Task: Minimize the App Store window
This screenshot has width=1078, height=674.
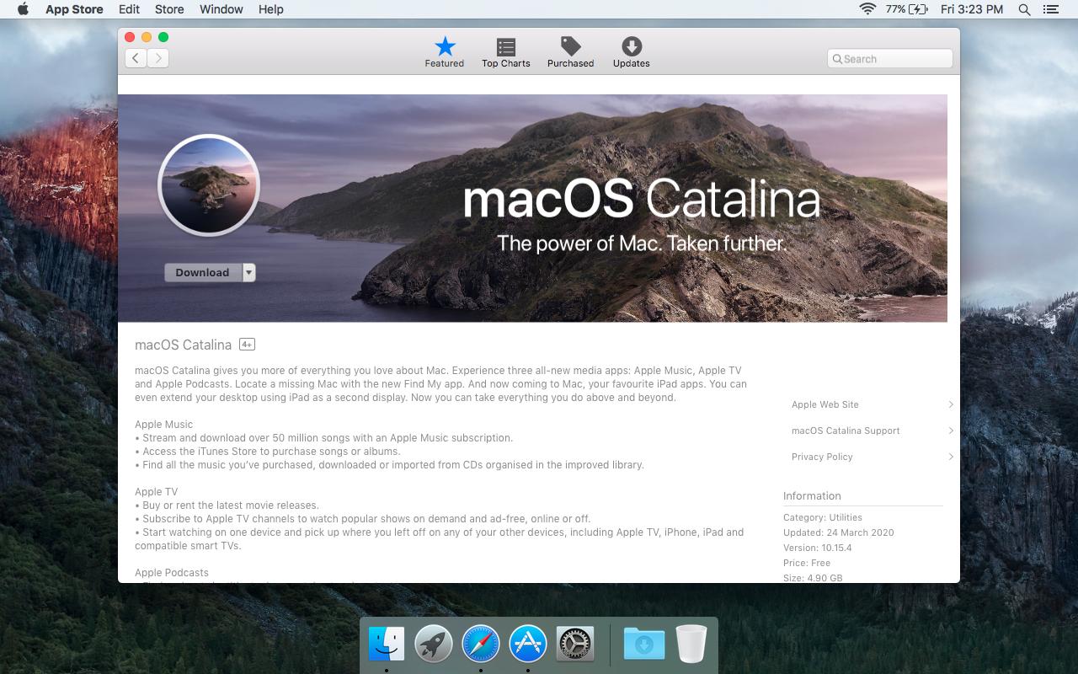Action: pos(147,37)
